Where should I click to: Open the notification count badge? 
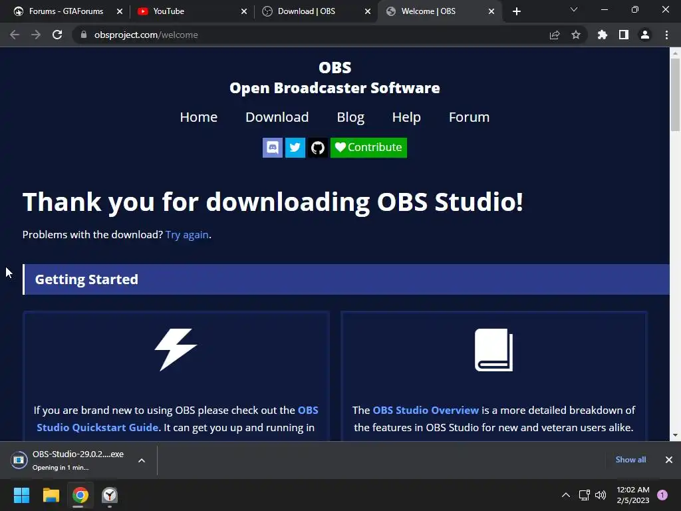coord(662,495)
